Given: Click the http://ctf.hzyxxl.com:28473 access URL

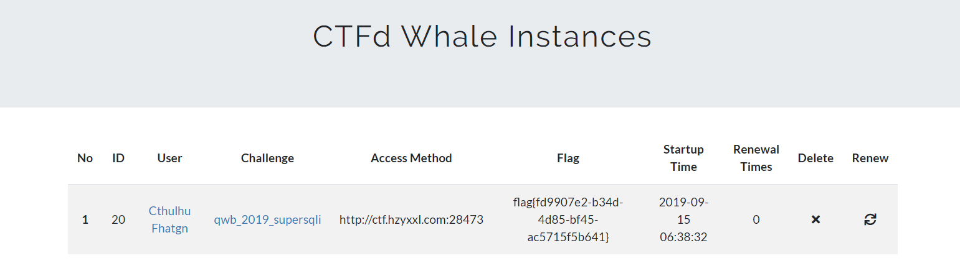Looking at the screenshot, I should point(411,219).
